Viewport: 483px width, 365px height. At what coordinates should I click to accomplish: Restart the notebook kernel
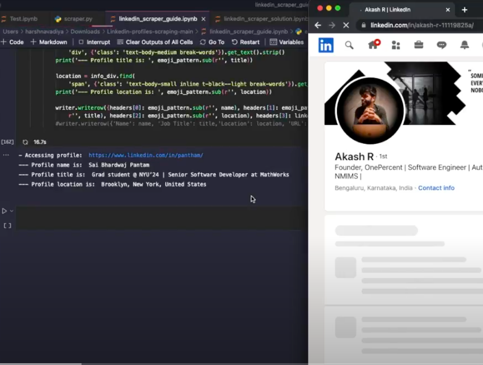click(x=246, y=42)
